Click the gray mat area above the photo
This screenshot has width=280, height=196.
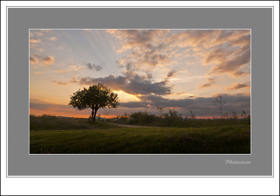tap(140, 18)
